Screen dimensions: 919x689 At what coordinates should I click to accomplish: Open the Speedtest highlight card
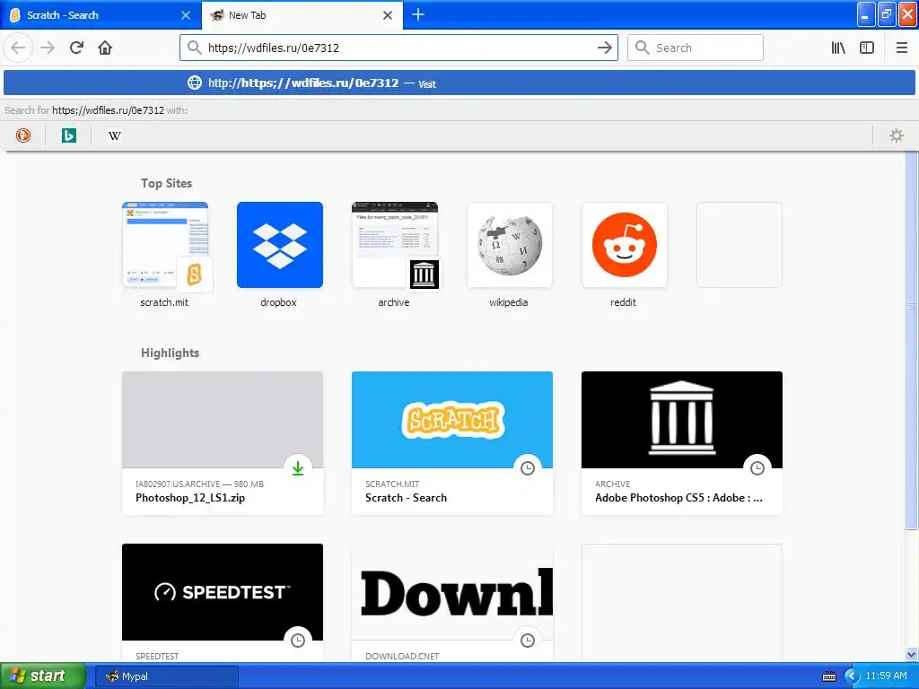click(x=223, y=603)
